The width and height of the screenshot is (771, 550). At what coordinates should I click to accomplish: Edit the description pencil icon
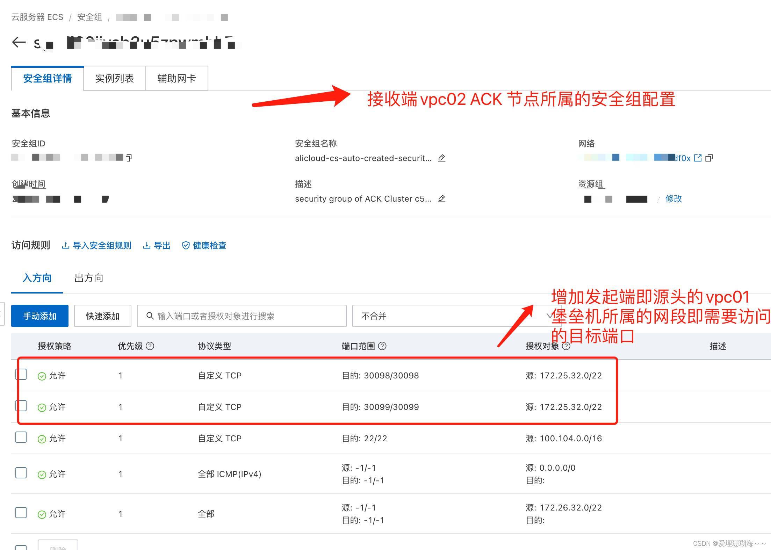(x=442, y=198)
